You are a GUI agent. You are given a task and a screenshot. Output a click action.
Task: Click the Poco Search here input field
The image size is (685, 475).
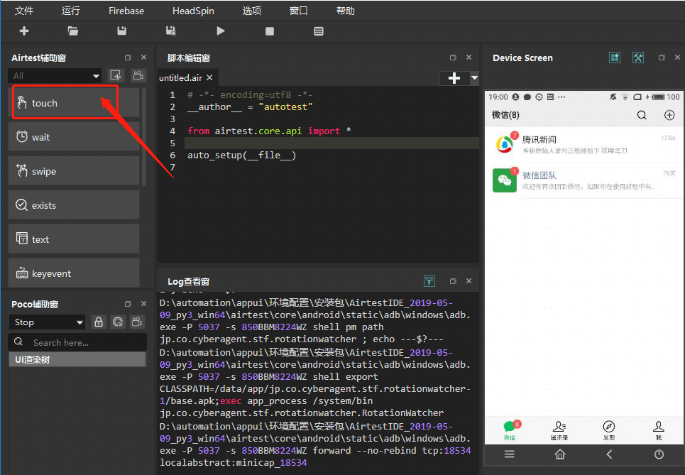point(85,342)
